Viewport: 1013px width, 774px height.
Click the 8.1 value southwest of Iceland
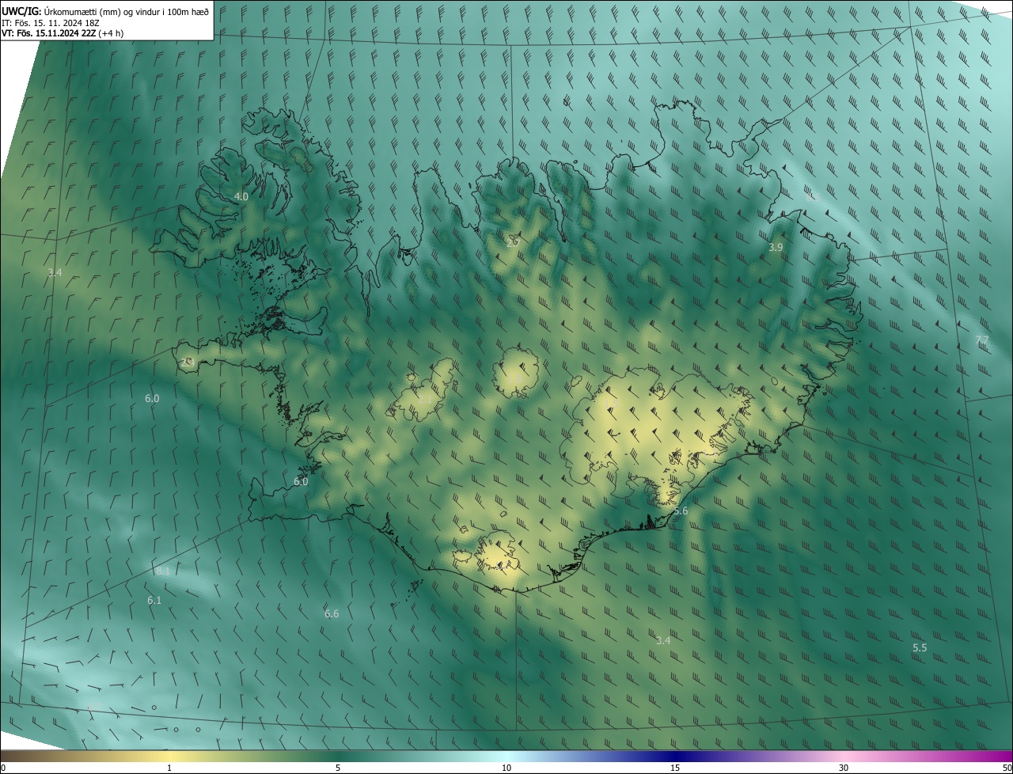click(162, 571)
